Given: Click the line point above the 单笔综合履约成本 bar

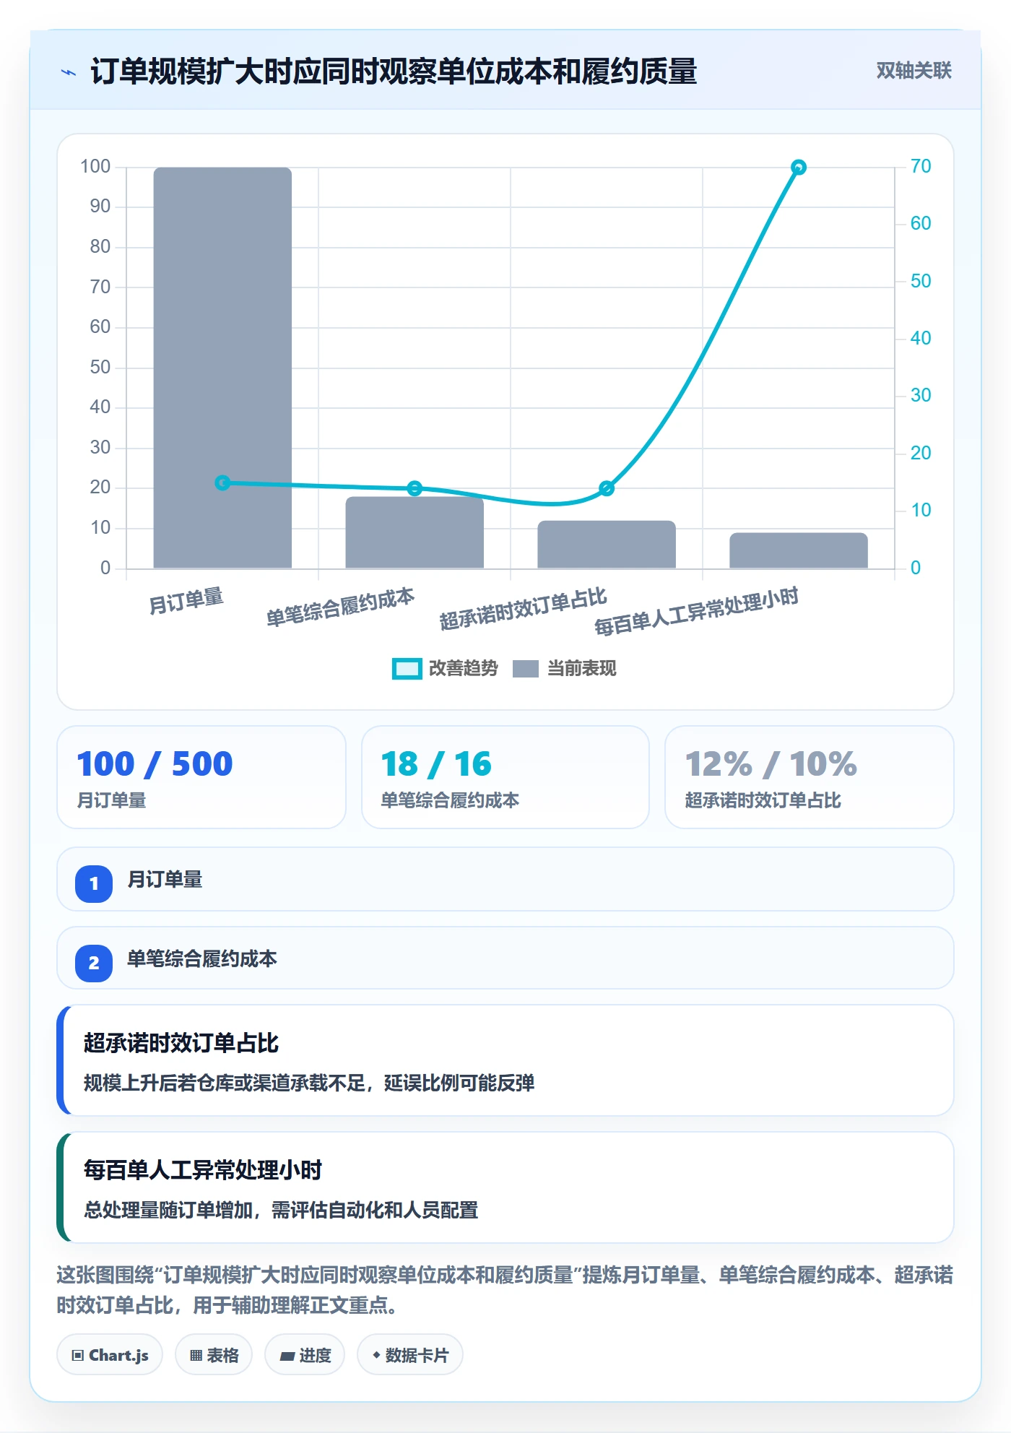Looking at the screenshot, I should click(x=415, y=488).
